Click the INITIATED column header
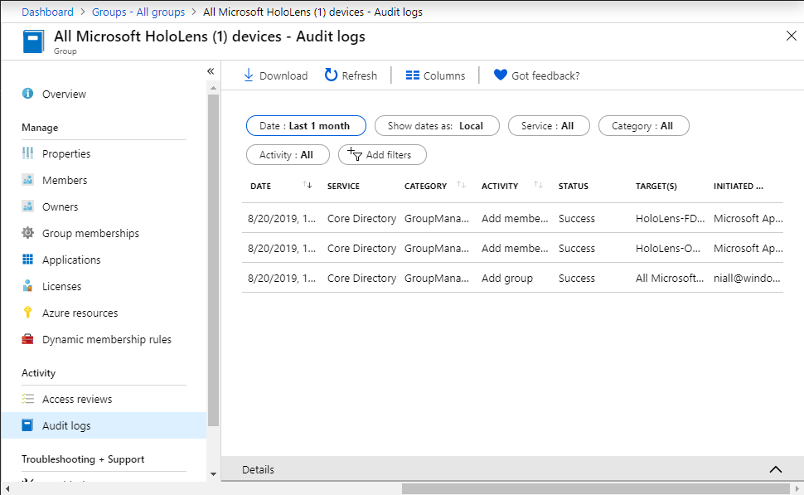Viewport: 804px width, 495px height. [739, 187]
